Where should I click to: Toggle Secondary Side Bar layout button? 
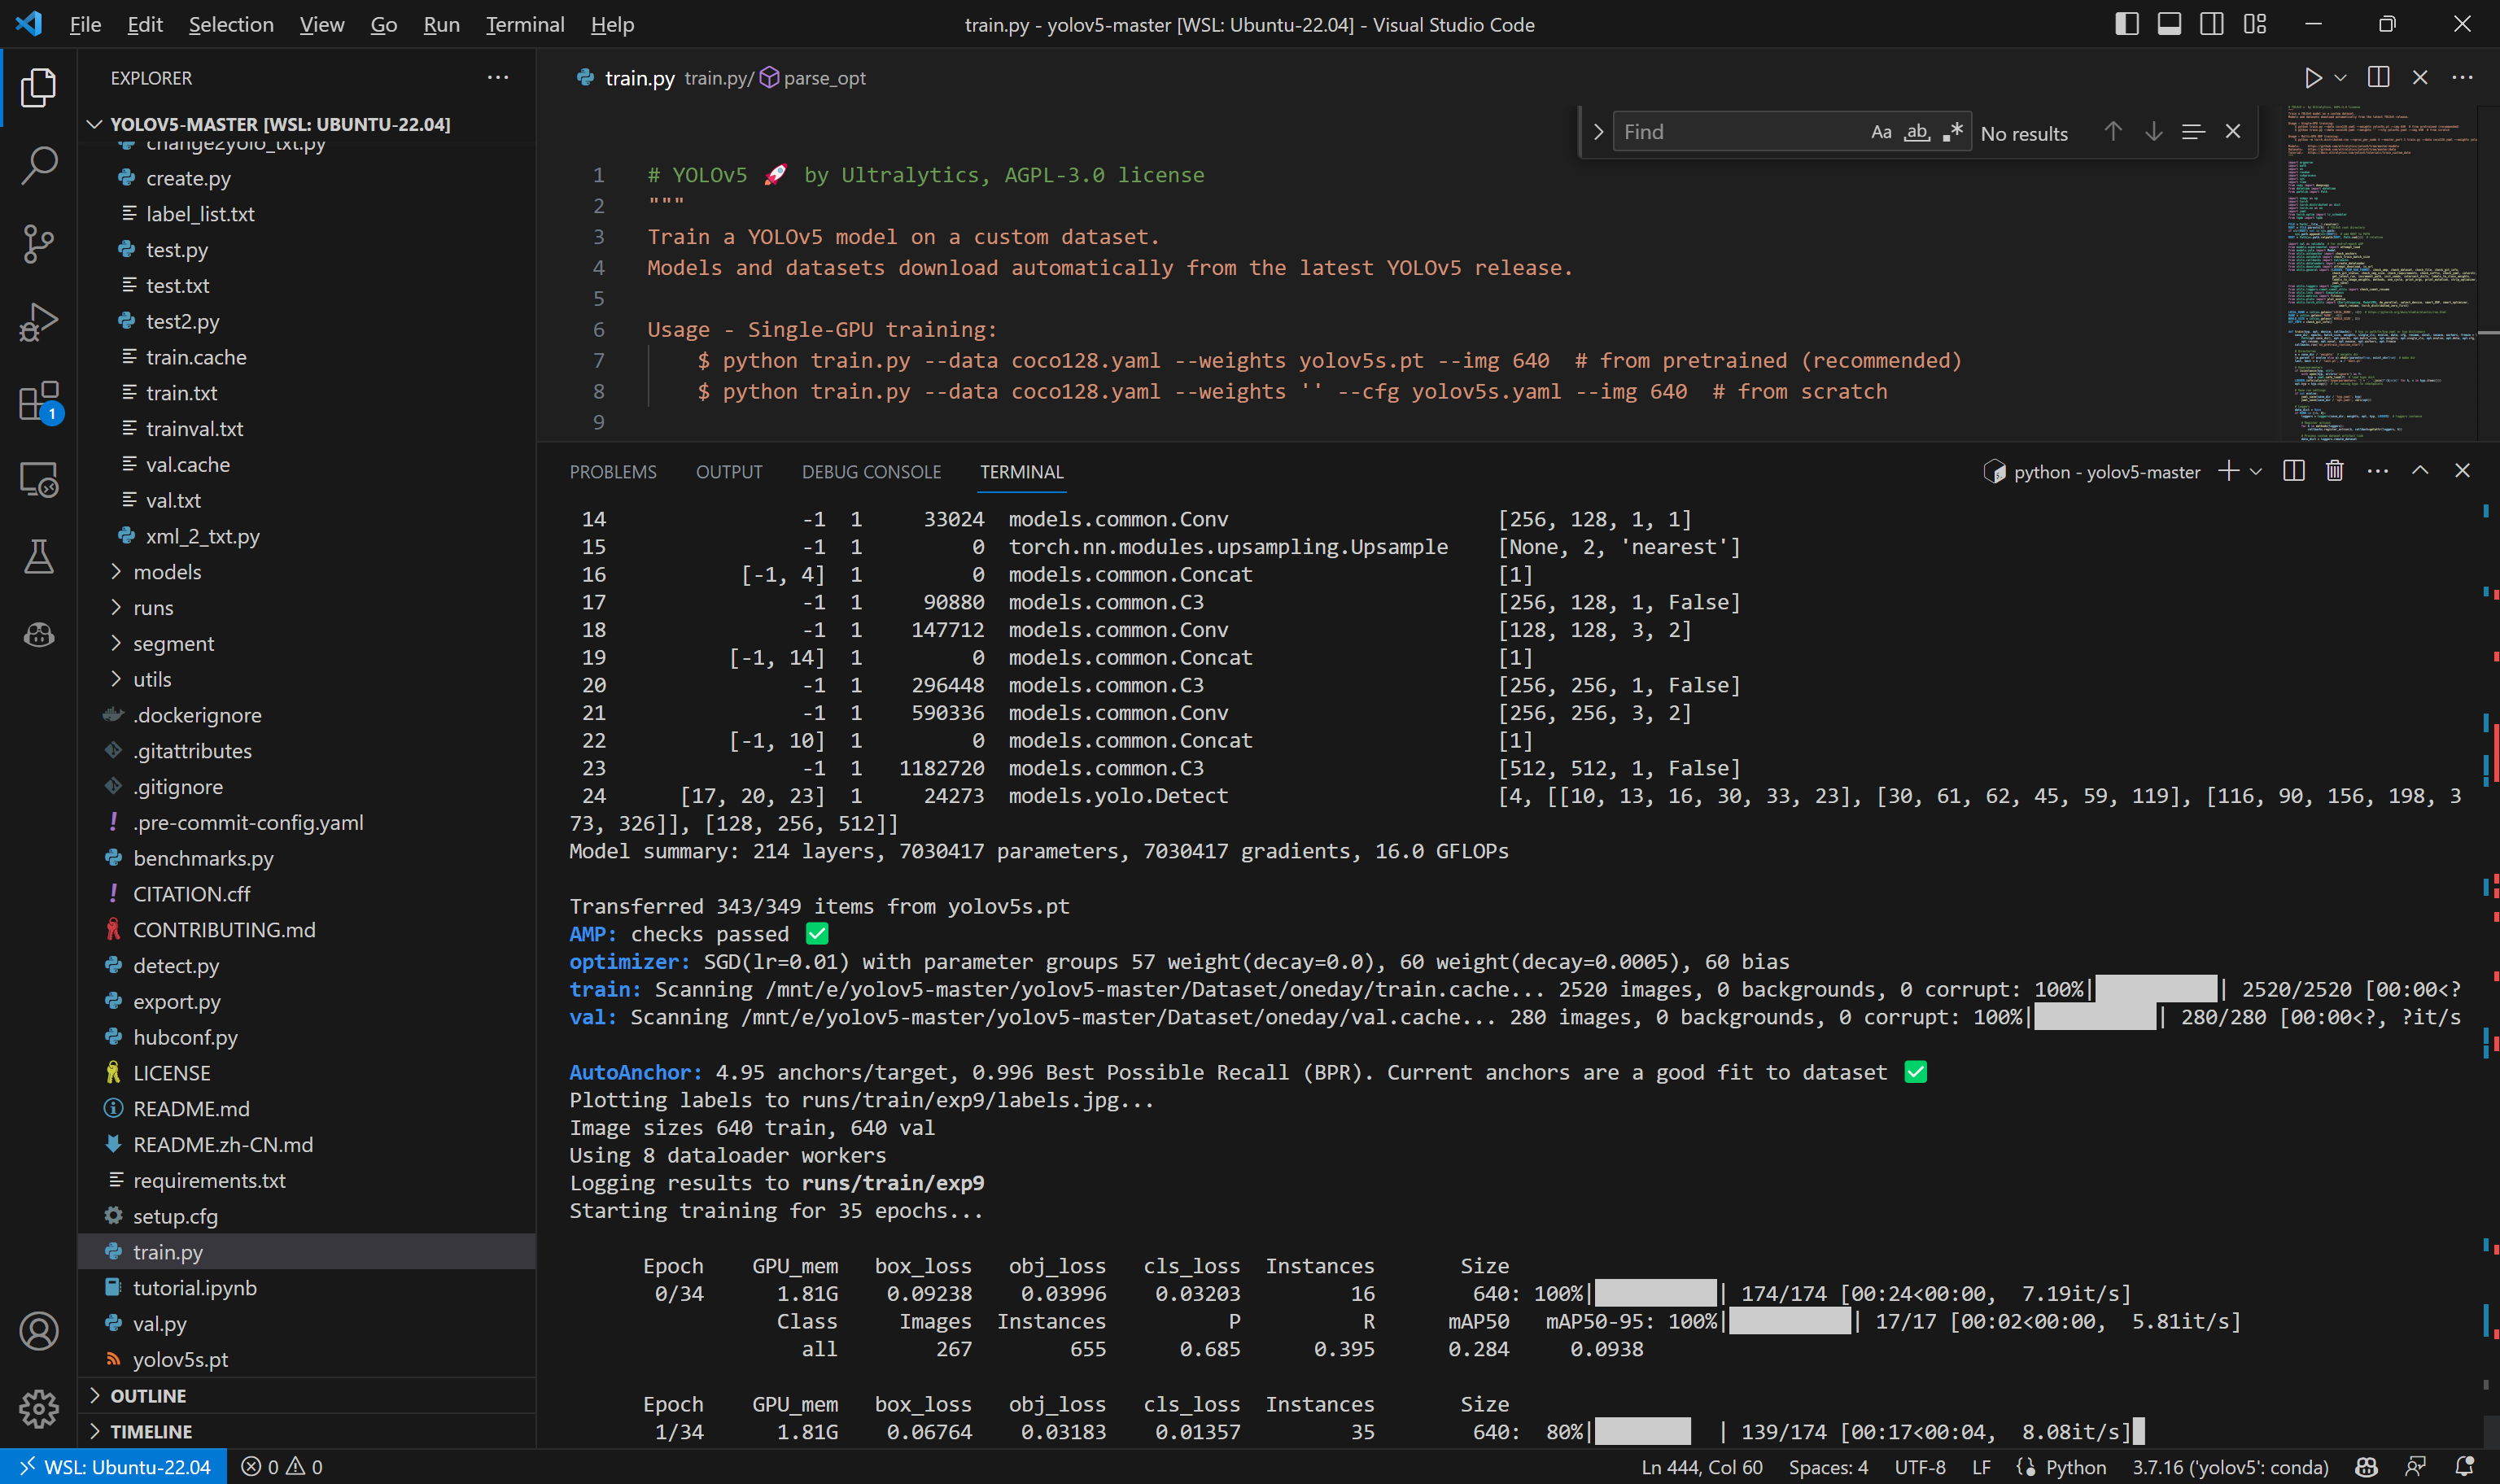click(2212, 24)
